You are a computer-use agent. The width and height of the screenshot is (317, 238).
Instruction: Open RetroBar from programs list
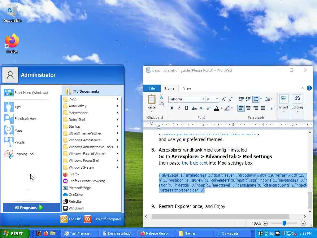tap(91, 201)
